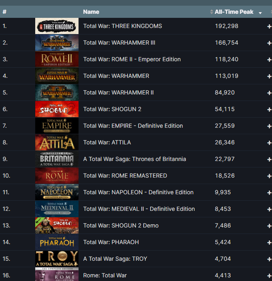Click the up-down sort arrows beside All-Time Peak
The width and height of the screenshot is (272, 281).
[x=212, y=12]
